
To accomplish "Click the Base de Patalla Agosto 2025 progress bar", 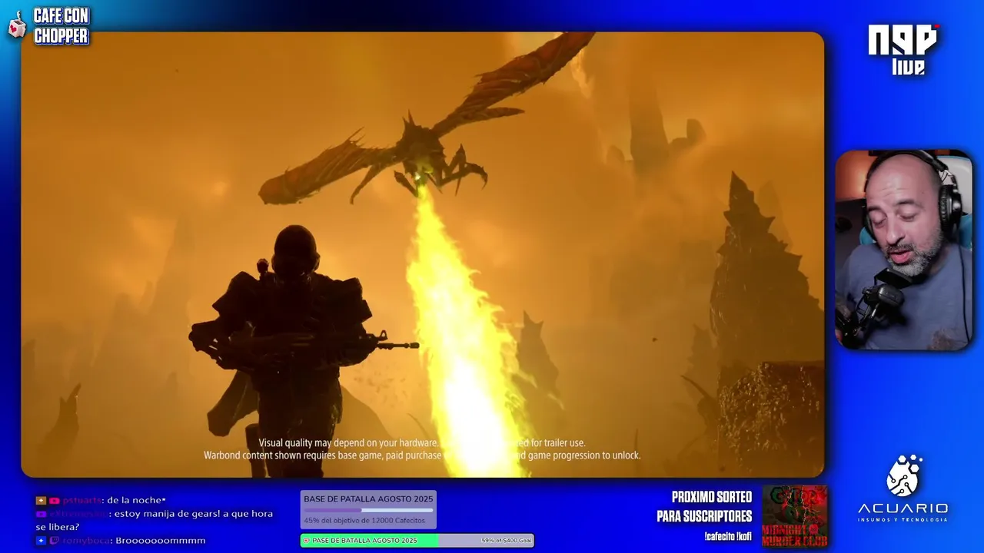I will click(x=368, y=510).
